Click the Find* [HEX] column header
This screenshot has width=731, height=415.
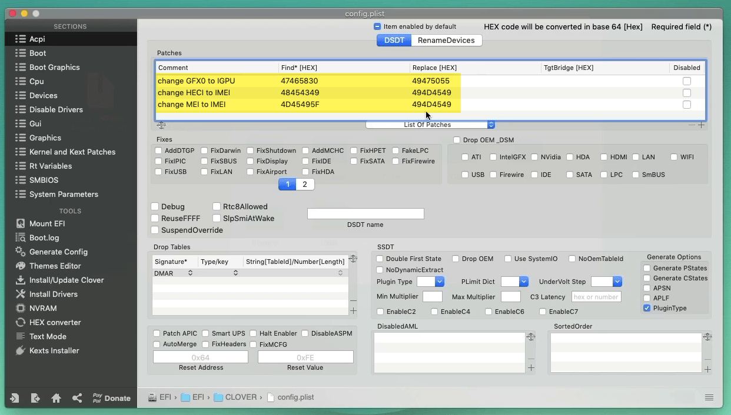click(344, 68)
